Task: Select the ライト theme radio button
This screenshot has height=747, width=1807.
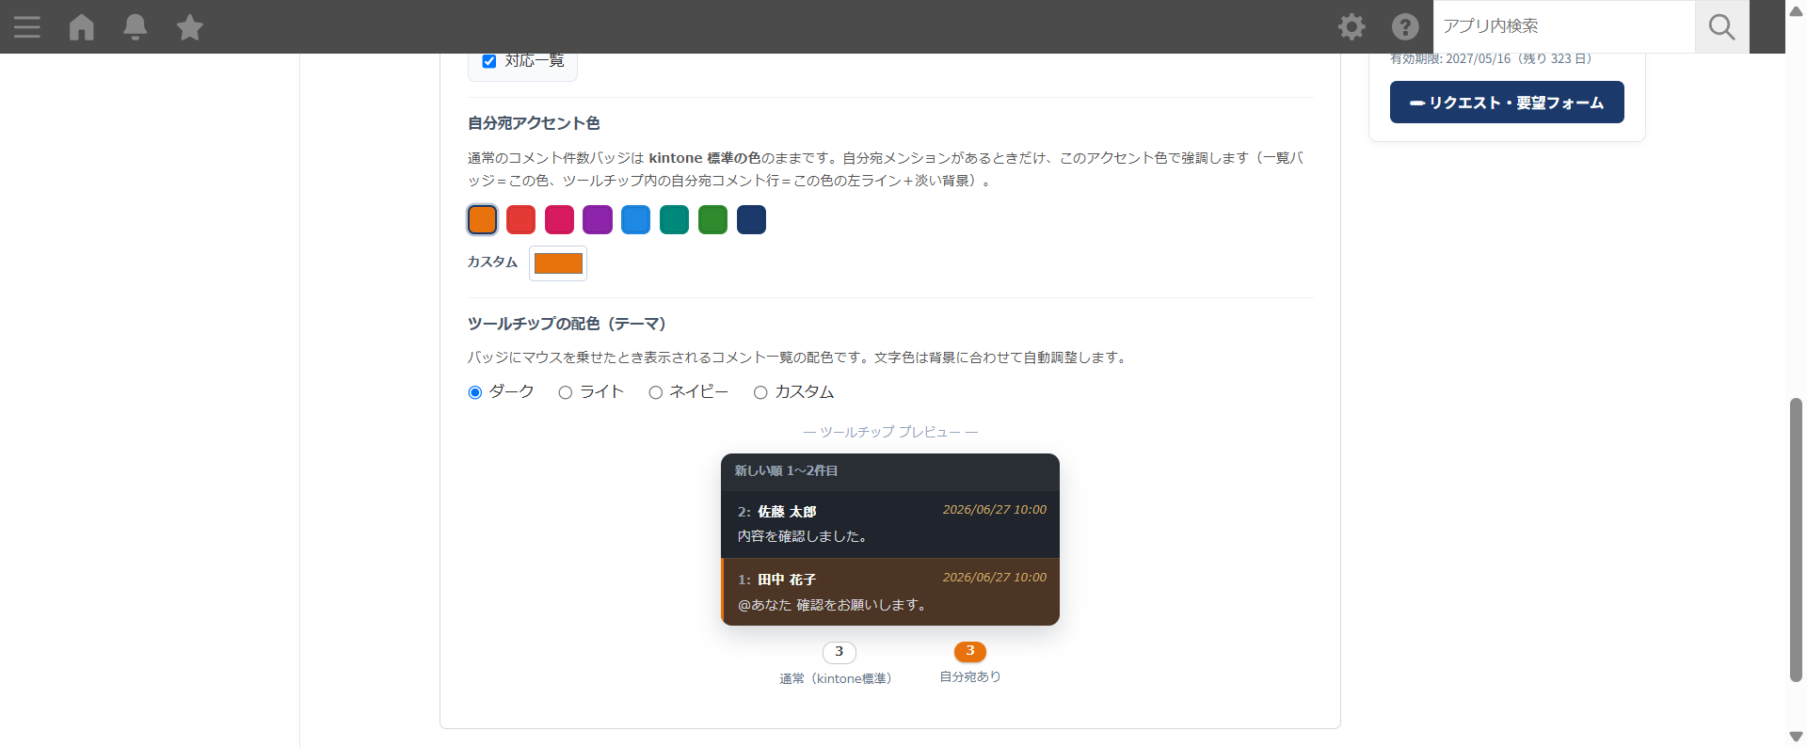Action: click(566, 392)
